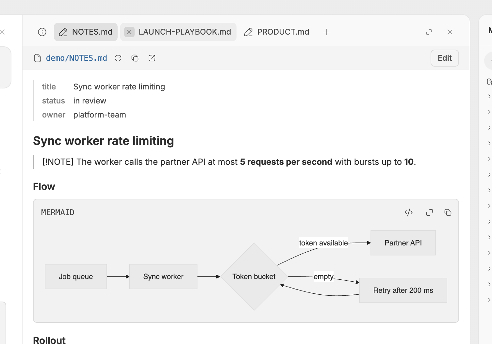The height and width of the screenshot is (344, 492).
Task: Reload the NOTES.md file
Action: pos(118,58)
